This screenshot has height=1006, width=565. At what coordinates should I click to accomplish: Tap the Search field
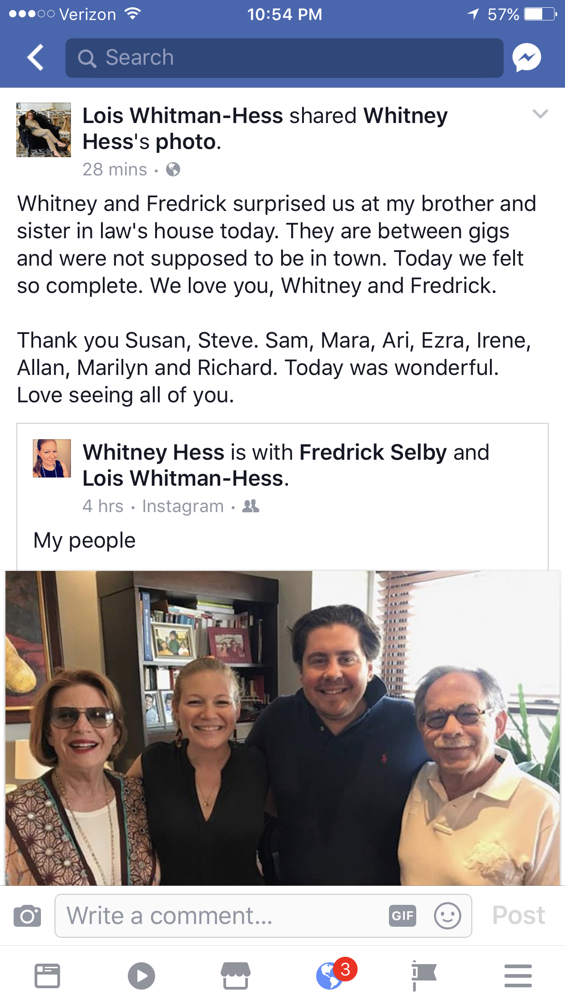(x=284, y=58)
